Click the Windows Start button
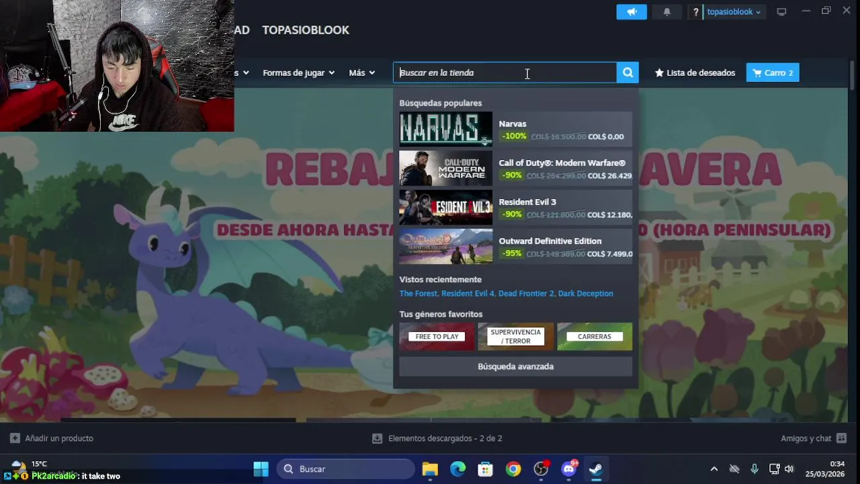Viewport: 860px width, 484px height. [261, 469]
